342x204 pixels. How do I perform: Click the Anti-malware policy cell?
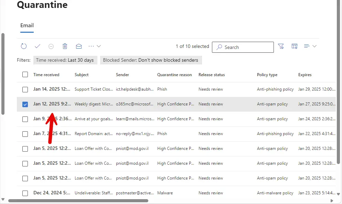pos(275,193)
